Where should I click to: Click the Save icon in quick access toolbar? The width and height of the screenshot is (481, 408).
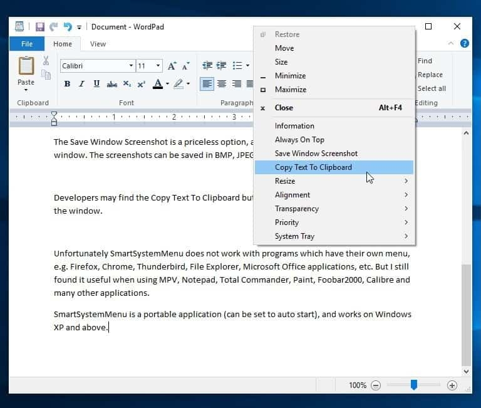(40, 27)
